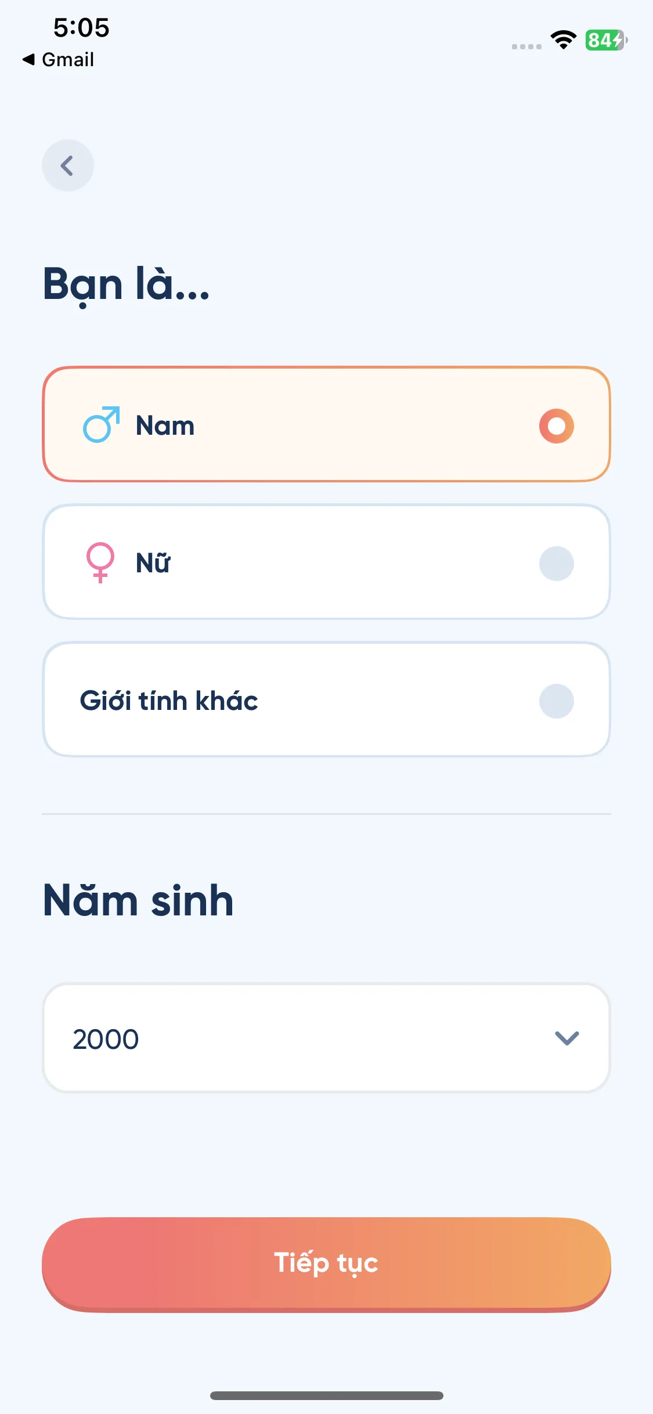Choose the Giới tính khác radio button
Screen dimensions: 653x1414
tap(556, 701)
